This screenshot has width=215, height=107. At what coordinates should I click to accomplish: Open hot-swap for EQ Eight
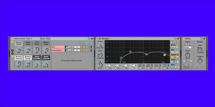tap(175, 39)
